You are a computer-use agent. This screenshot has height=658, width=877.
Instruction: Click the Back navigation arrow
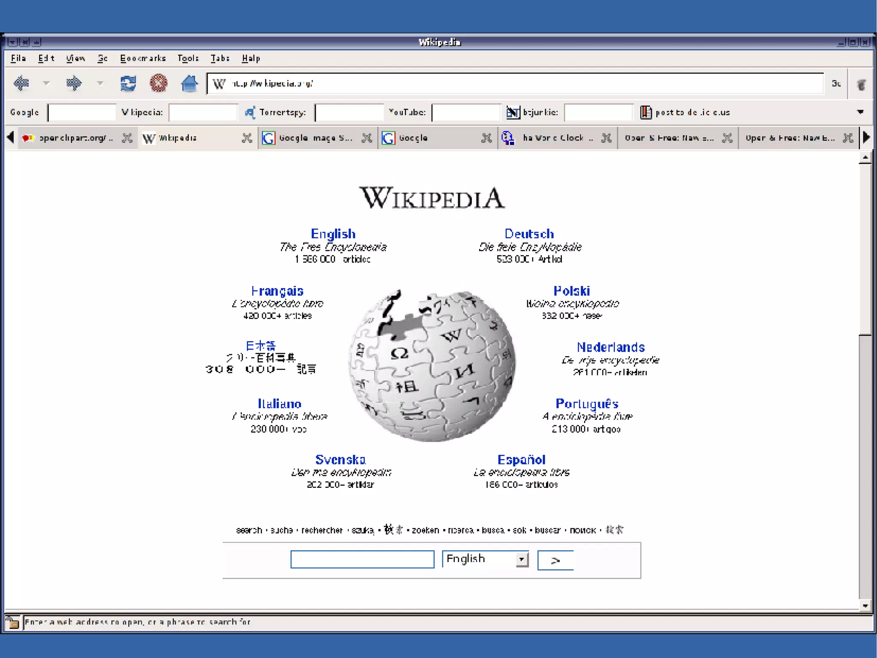[x=21, y=83]
